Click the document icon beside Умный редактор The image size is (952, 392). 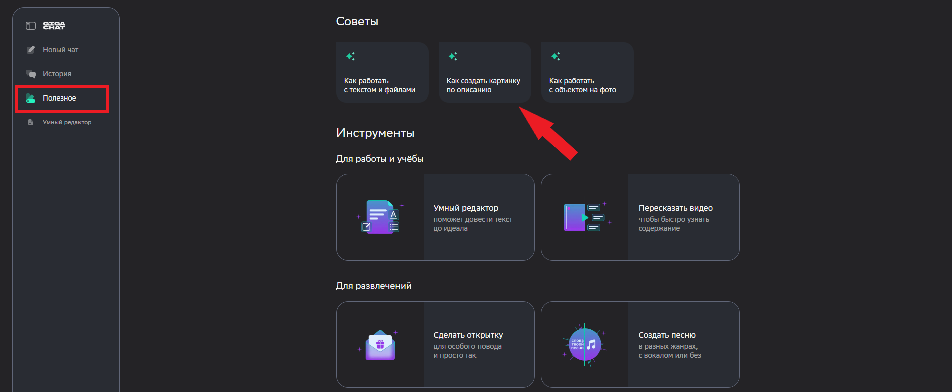pos(31,122)
